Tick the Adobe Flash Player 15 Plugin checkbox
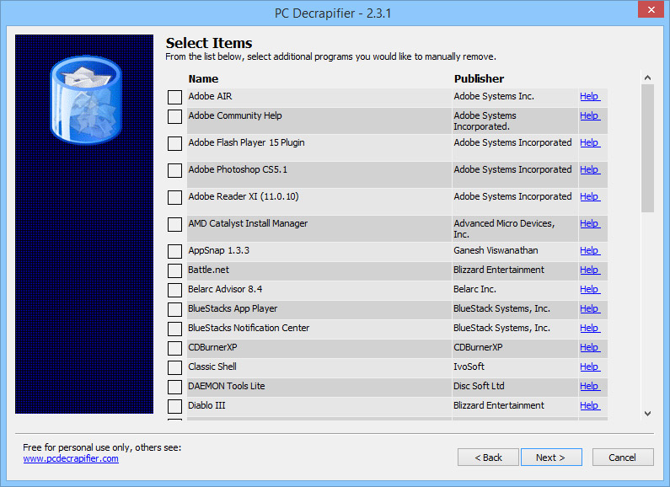 click(x=174, y=143)
